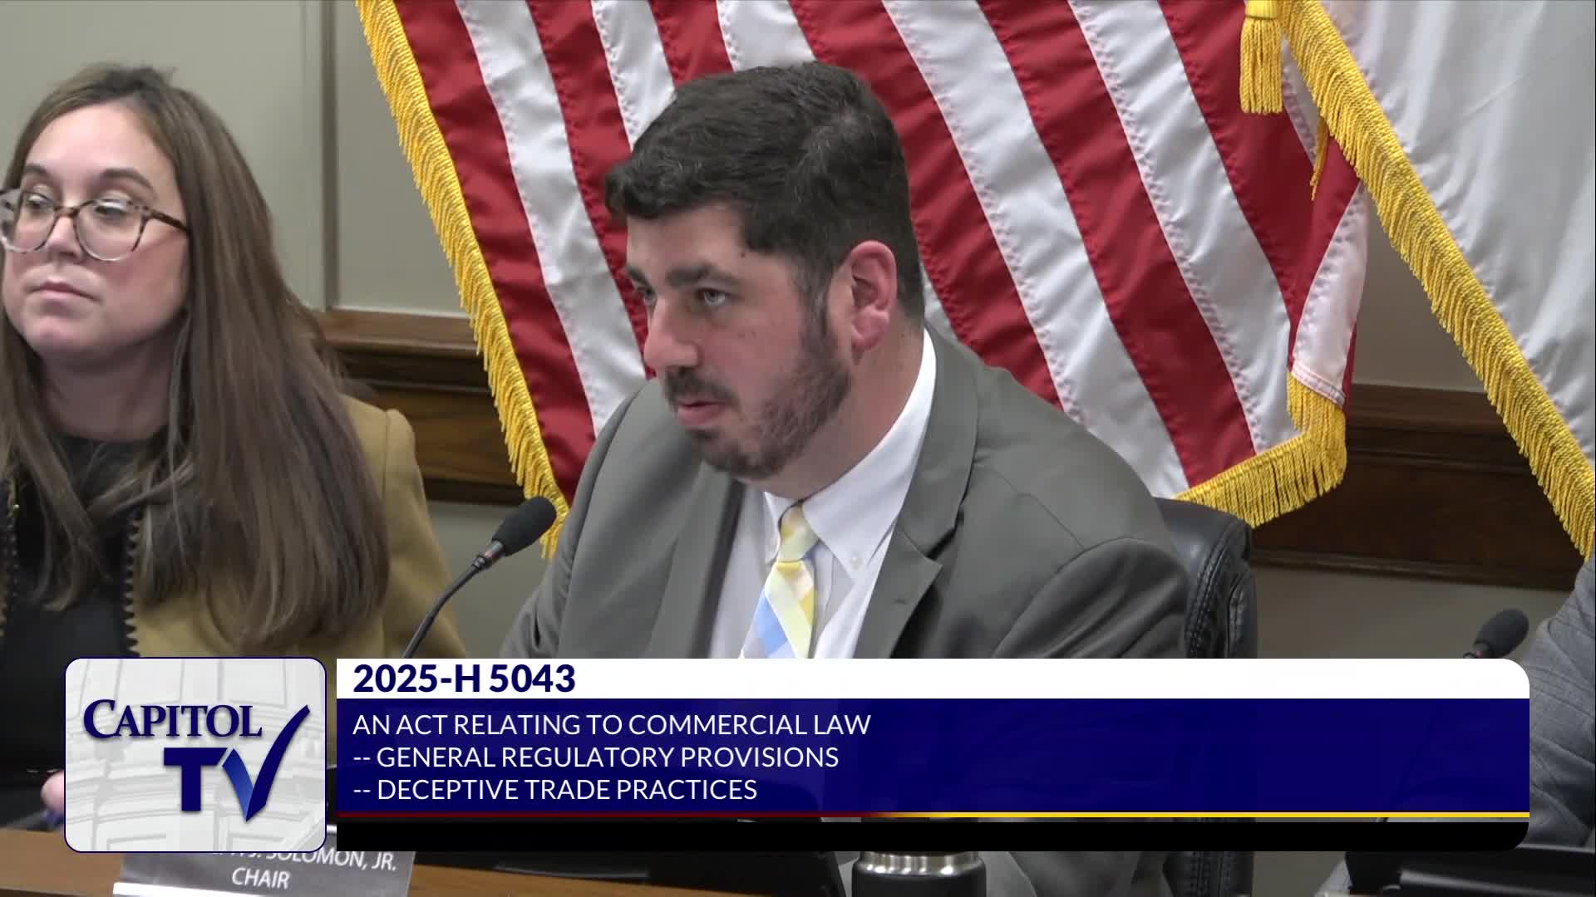
Task: Click the Capitol TV logo
Action: tap(195, 754)
